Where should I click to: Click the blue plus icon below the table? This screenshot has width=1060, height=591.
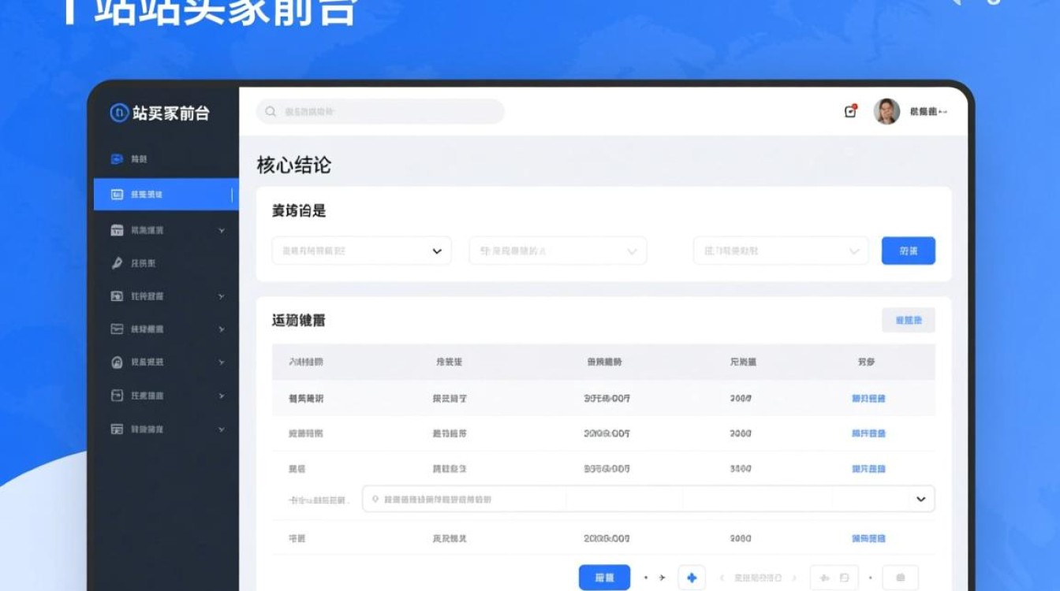(x=692, y=577)
